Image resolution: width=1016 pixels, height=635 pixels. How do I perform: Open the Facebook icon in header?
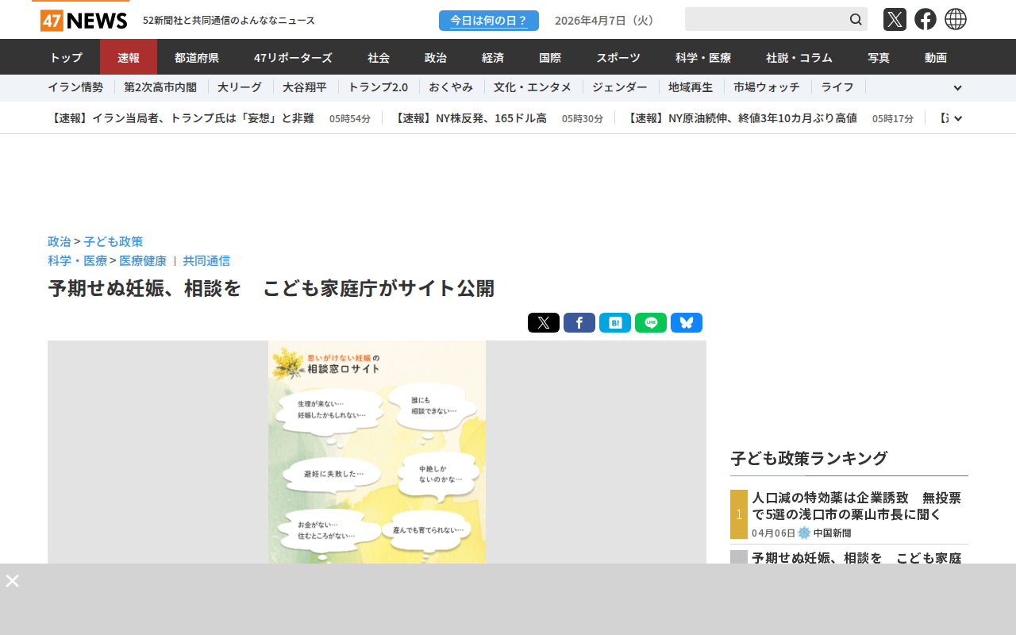(x=926, y=19)
